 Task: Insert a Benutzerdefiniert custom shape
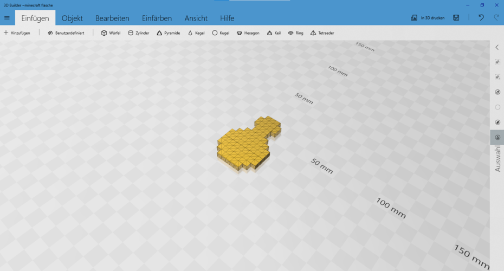click(66, 33)
